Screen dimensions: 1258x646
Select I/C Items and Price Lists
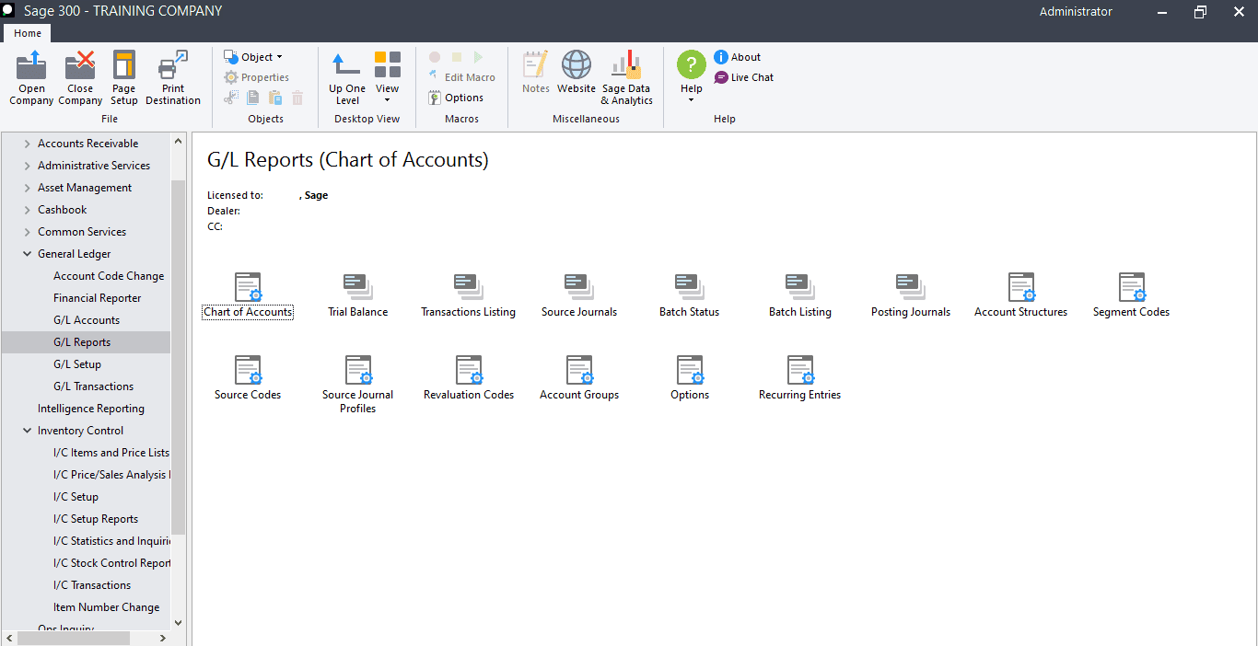tap(111, 453)
